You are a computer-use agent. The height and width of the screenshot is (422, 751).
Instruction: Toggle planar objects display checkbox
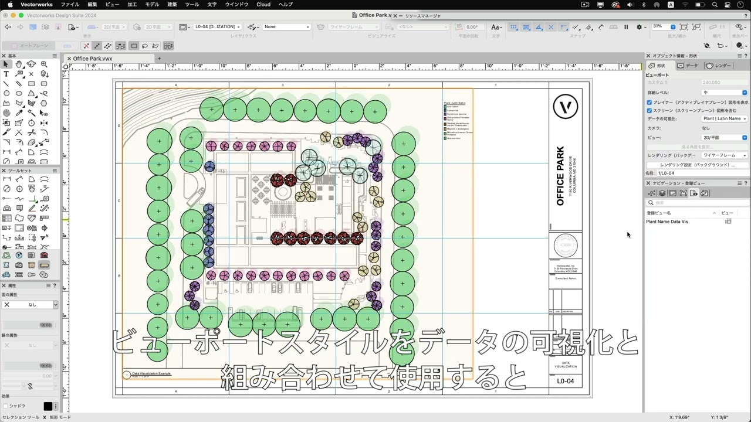pyautogui.click(x=649, y=102)
